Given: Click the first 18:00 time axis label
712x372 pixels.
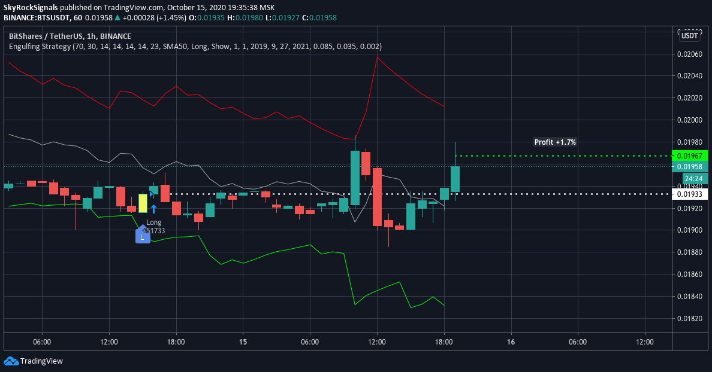Looking at the screenshot, I should click(176, 342).
